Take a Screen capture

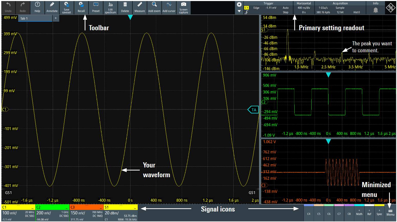pos(184,7)
